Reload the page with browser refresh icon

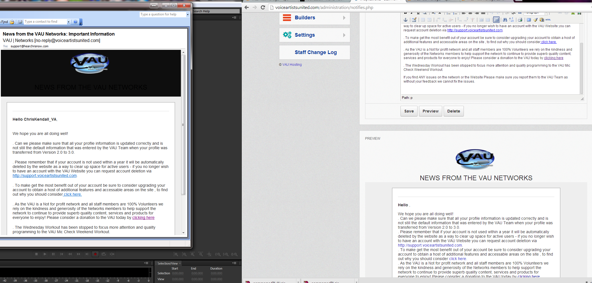[x=263, y=8]
